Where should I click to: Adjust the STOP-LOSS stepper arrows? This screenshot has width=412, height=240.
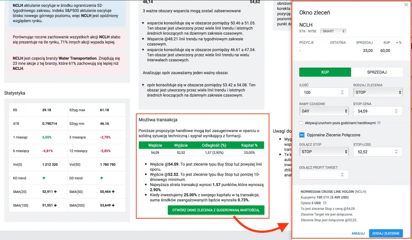tap(396, 152)
